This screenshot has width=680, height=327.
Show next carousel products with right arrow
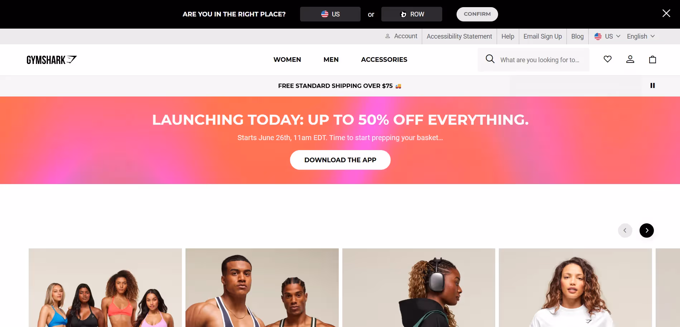click(x=647, y=231)
